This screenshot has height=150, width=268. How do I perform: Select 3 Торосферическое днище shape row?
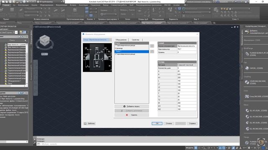[131, 54]
